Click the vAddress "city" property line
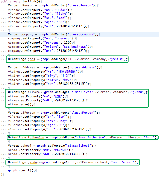Image resolution: width=159 pixels, height=177 pixels. (40, 76)
